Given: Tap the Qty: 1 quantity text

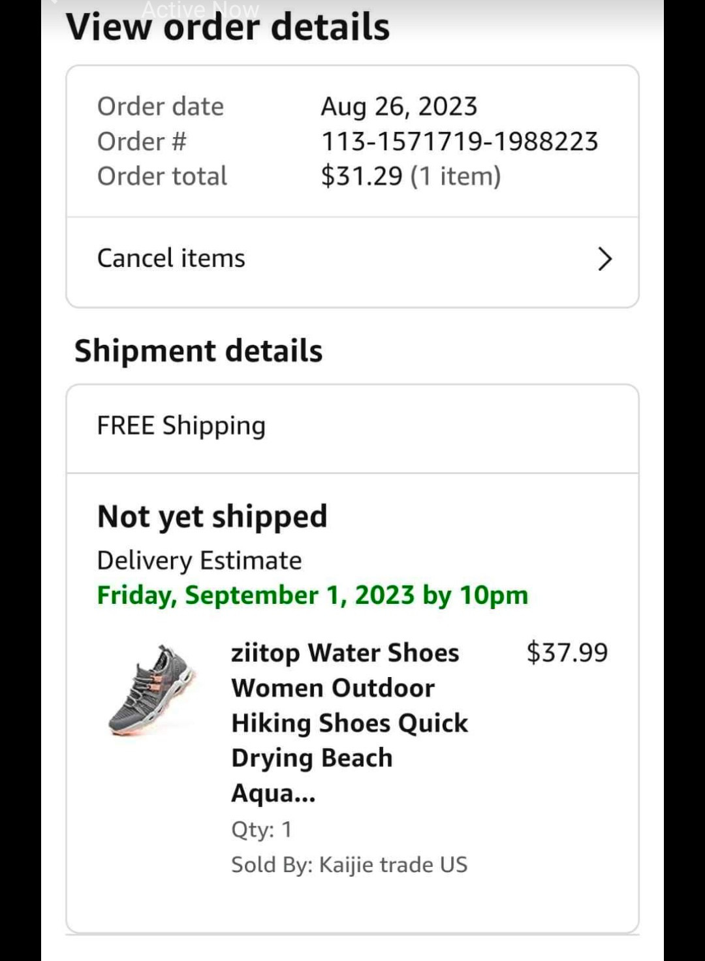Looking at the screenshot, I should click(261, 830).
